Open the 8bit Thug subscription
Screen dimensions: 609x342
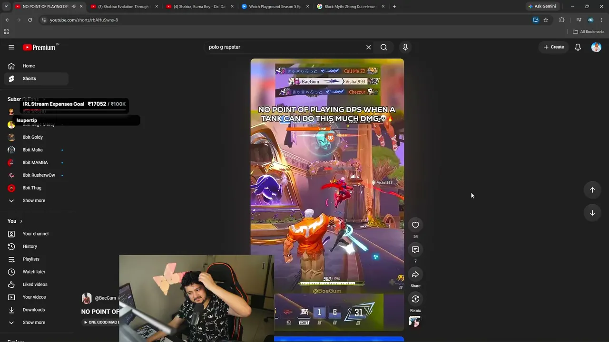coord(36,188)
